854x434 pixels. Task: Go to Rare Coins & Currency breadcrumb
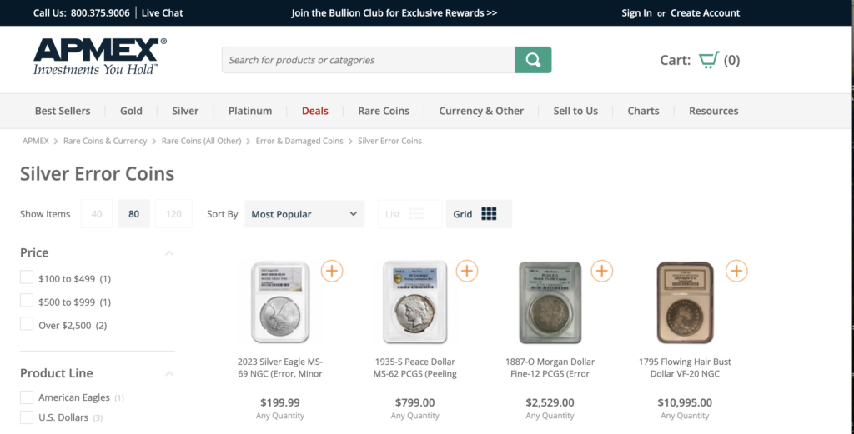pyautogui.click(x=105, y=141)
